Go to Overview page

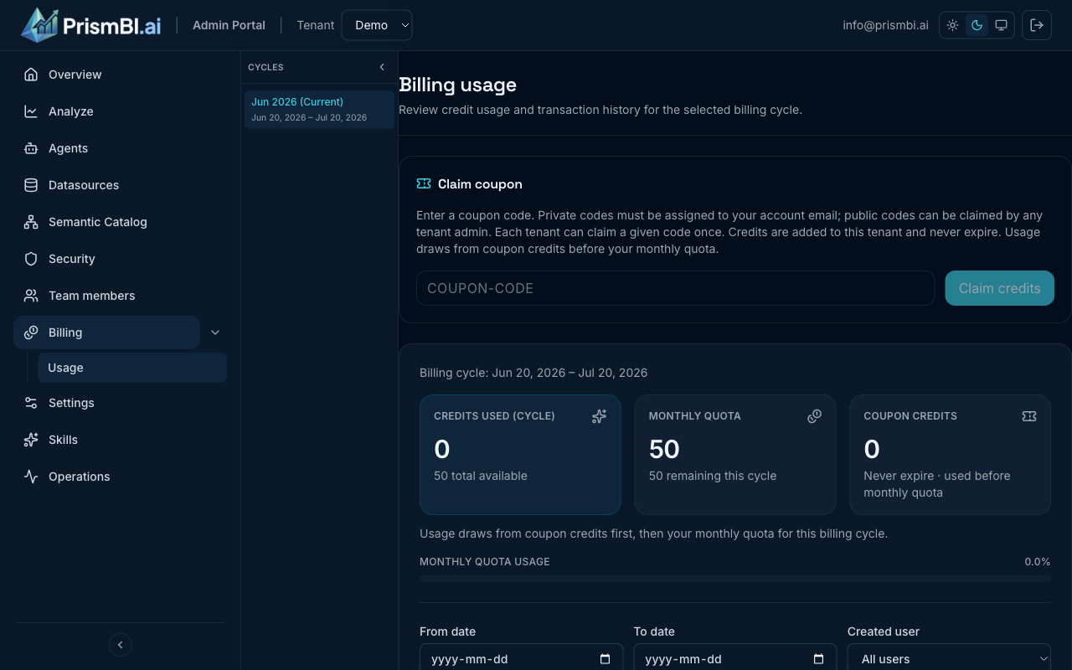(120, 75)
